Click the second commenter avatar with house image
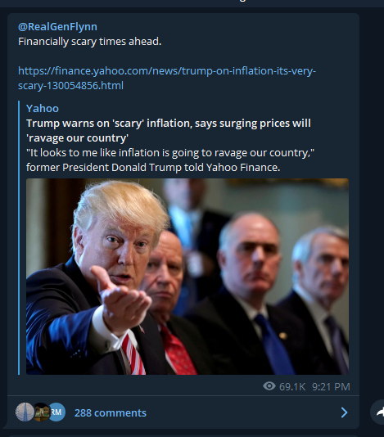This screenshot has width=384, height=437. point(41,412)
